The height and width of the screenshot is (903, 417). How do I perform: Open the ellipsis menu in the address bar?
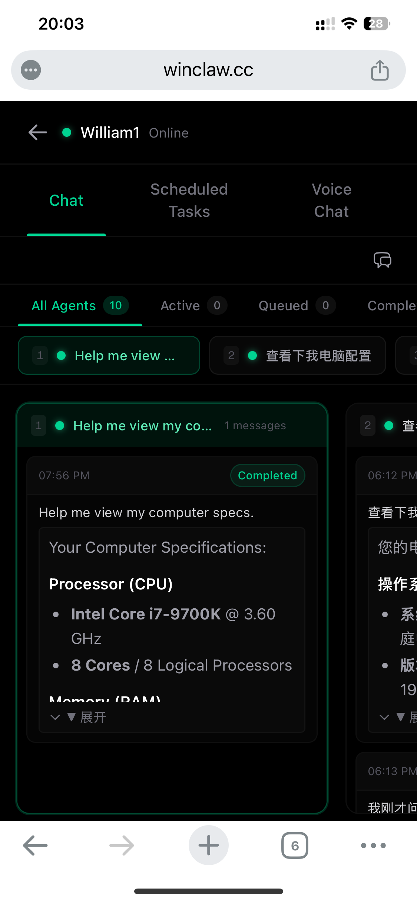point(30,70)
